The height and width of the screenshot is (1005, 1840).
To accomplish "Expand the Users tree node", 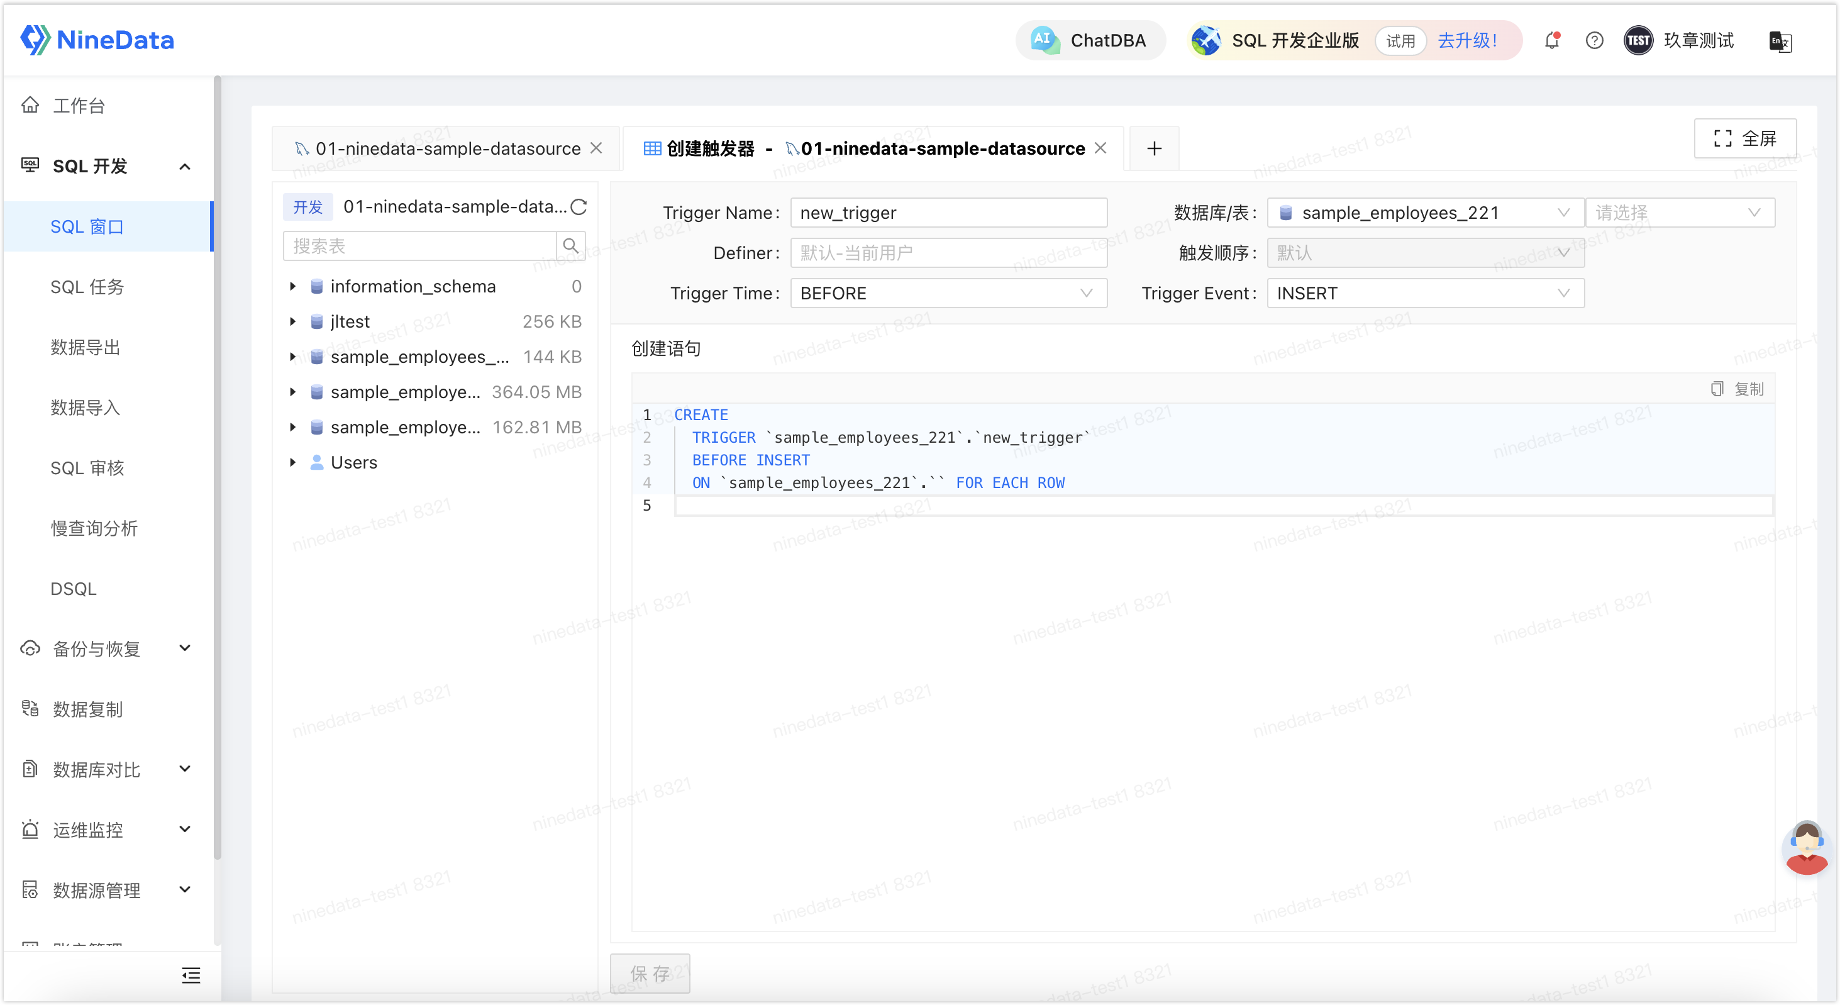I will click(x=293, y=463).
